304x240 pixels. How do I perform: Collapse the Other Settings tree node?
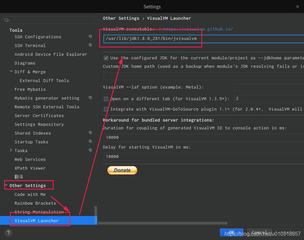click(x=6, y=185)
